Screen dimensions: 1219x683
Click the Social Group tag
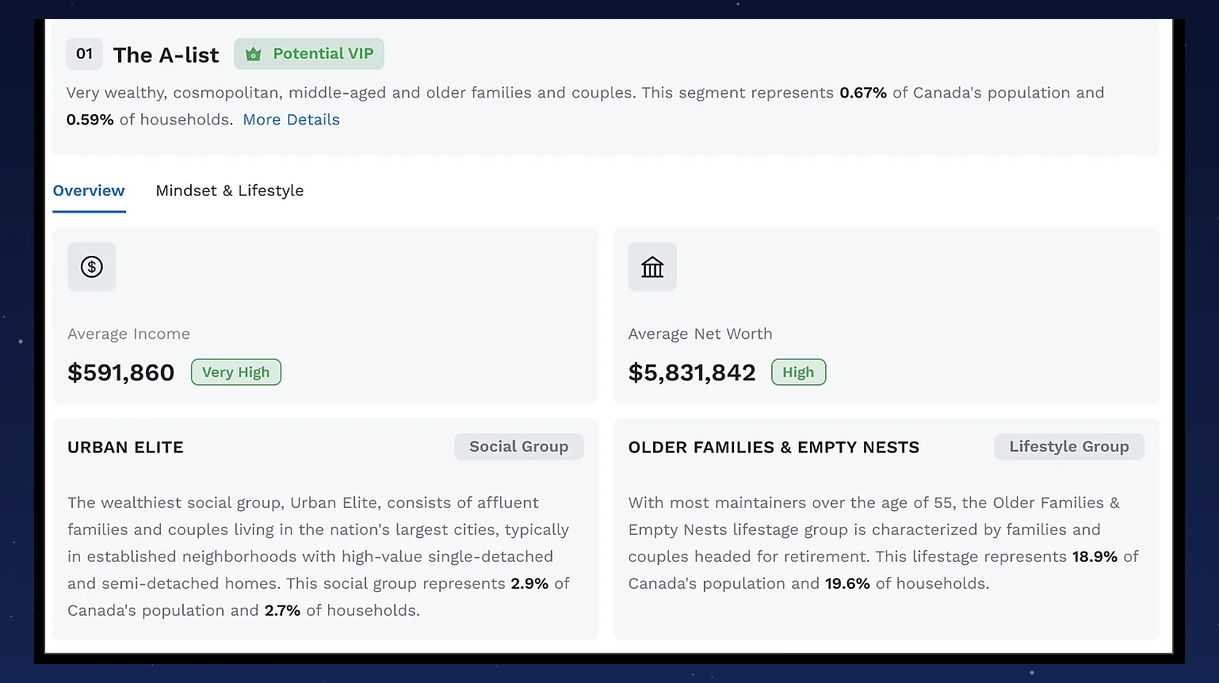(519, 447)
